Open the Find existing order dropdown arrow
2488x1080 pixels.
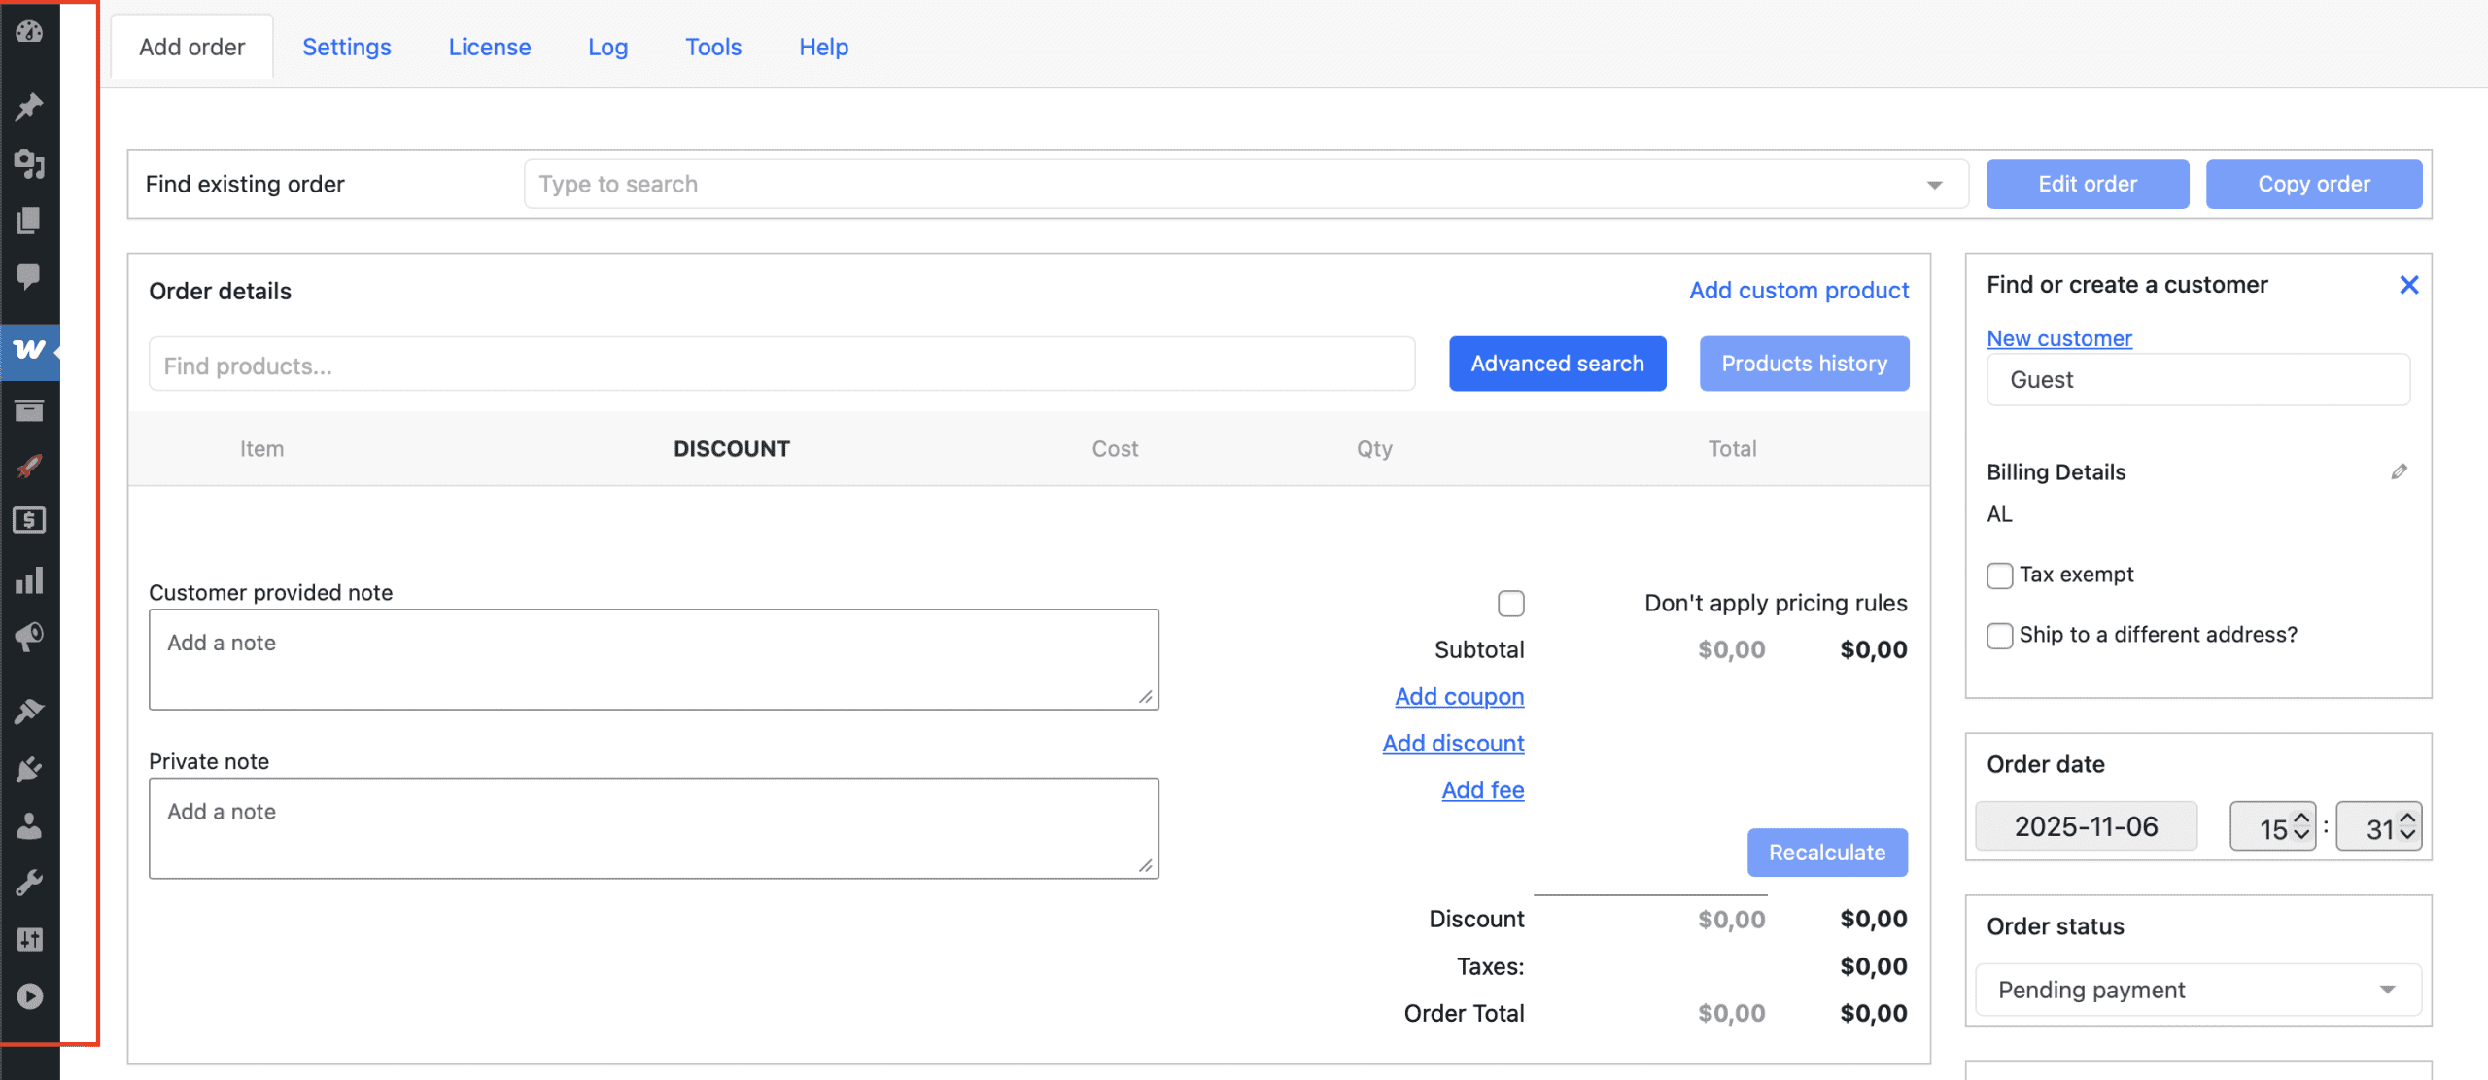coord(1934,185)
